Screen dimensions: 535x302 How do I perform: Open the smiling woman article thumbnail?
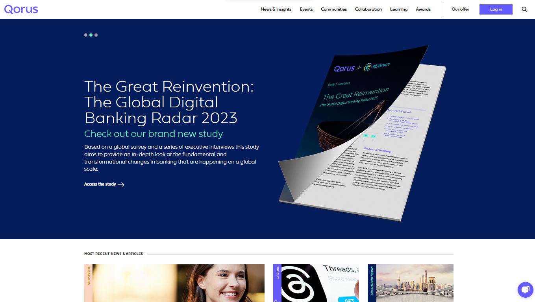pos(178,283)
